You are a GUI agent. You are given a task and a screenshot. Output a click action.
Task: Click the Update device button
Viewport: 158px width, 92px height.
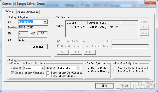[x=90, y=52]
